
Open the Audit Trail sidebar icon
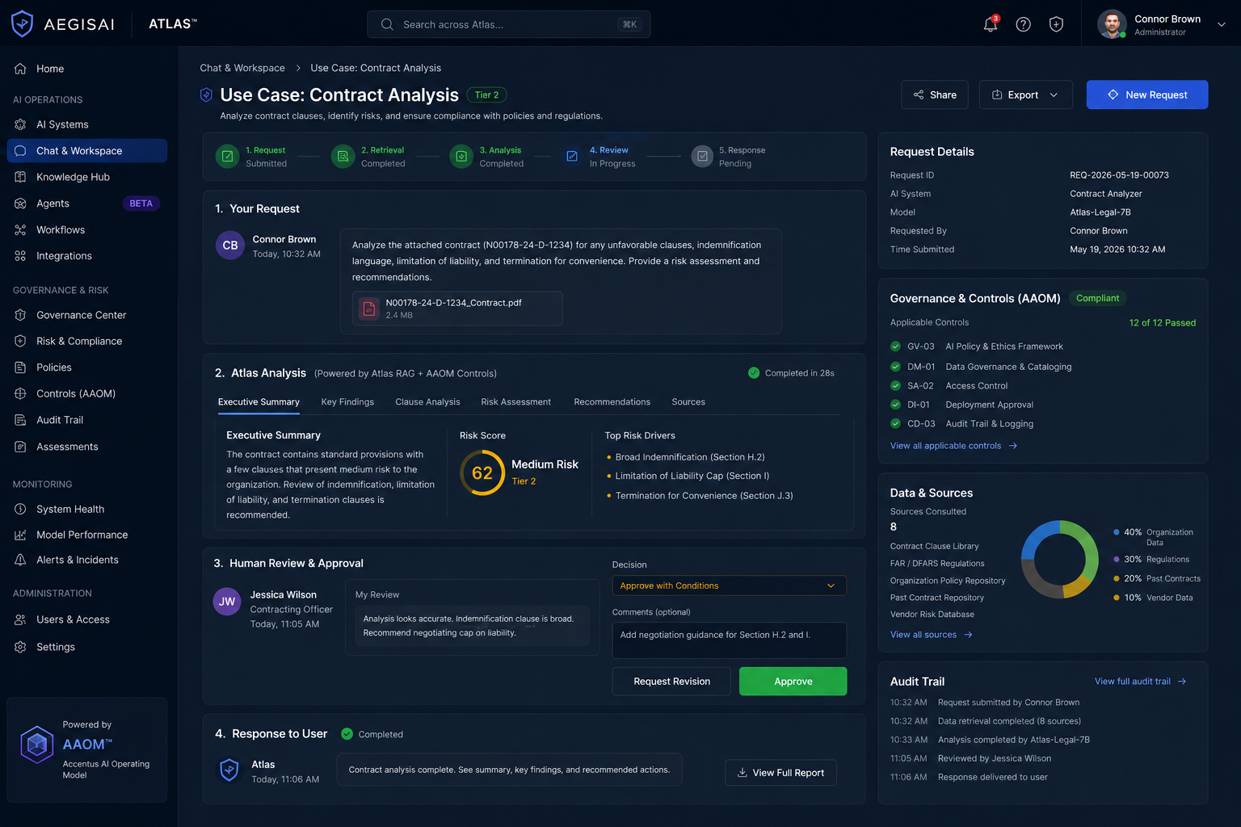[20, 420]
